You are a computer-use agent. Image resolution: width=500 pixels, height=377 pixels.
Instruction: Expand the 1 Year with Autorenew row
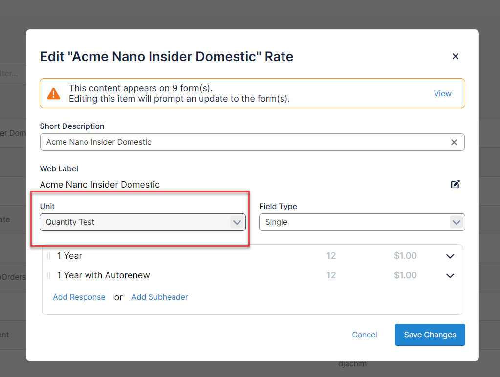(x=450, y=276)
